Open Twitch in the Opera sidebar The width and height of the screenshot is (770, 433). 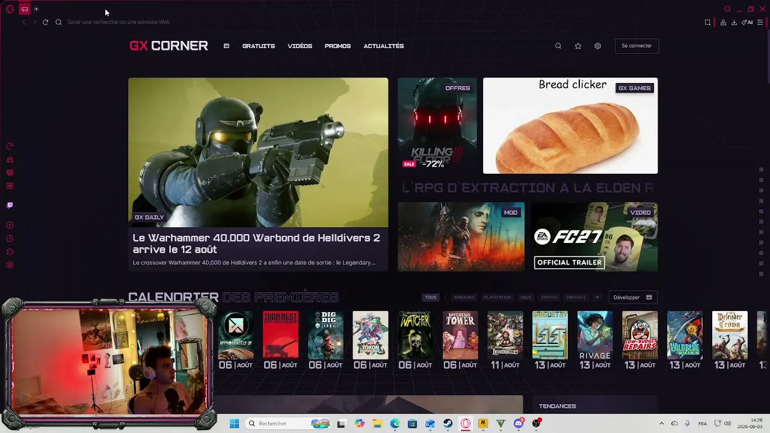coord(10,205)
